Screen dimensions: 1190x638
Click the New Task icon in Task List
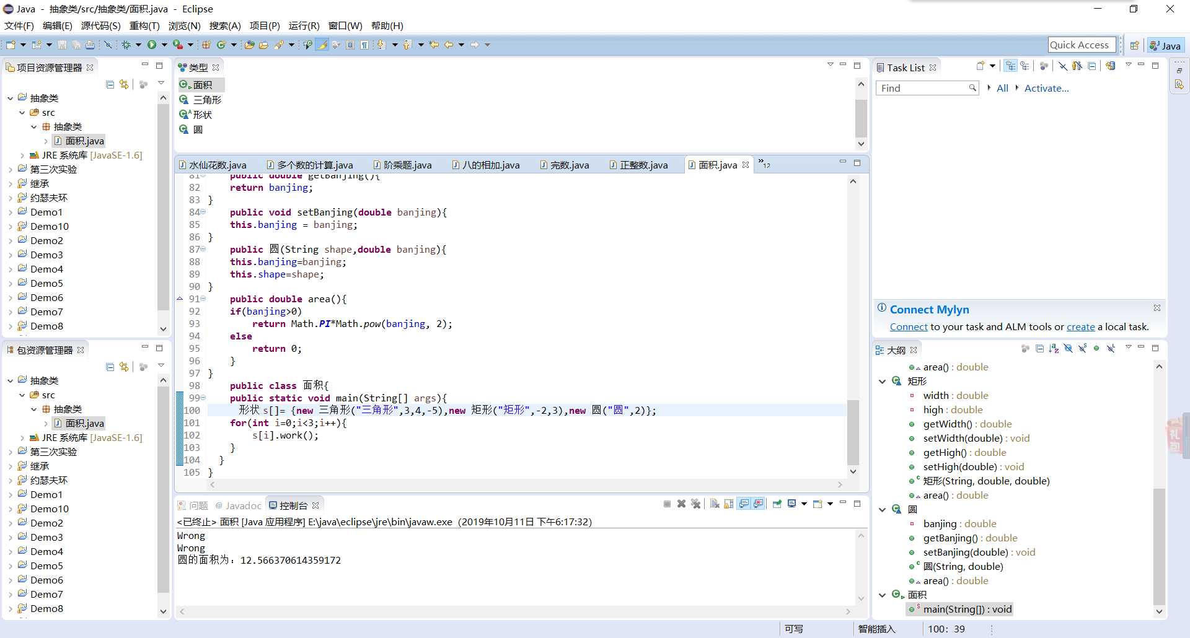point(981,66)
